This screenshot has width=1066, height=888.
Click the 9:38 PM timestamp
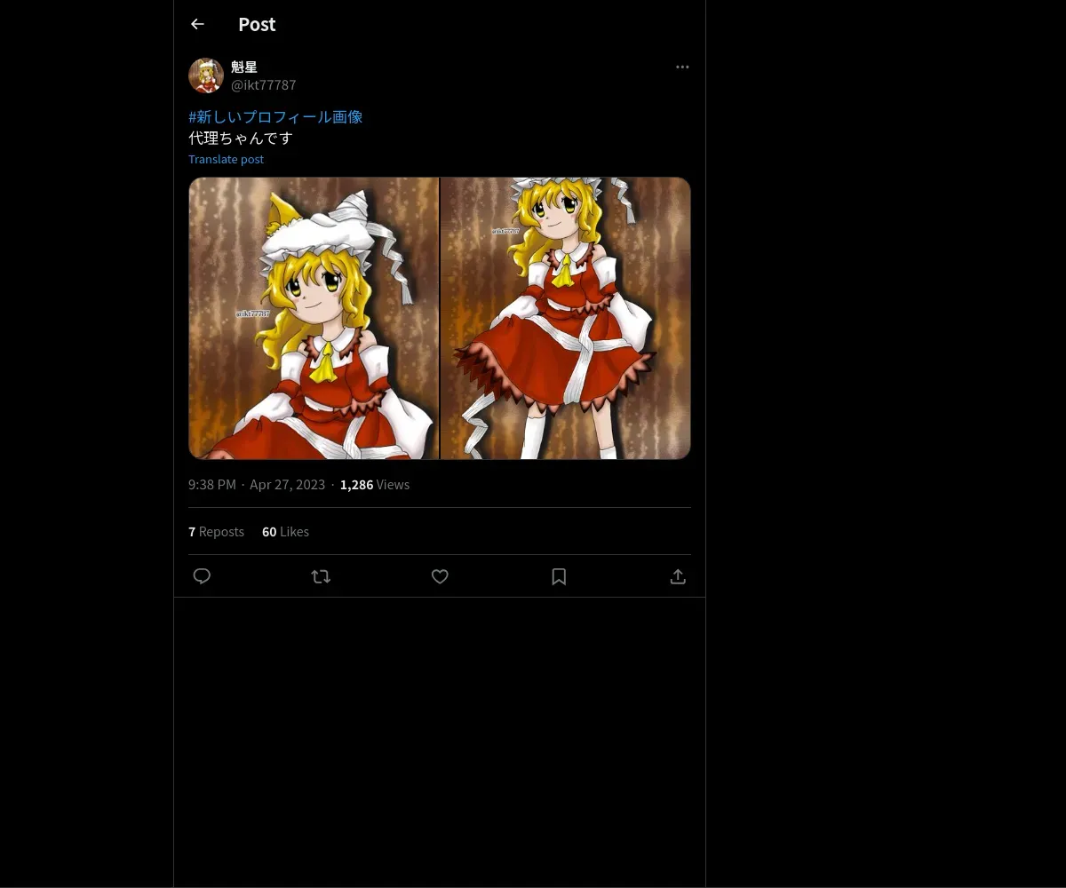point(212,484)
